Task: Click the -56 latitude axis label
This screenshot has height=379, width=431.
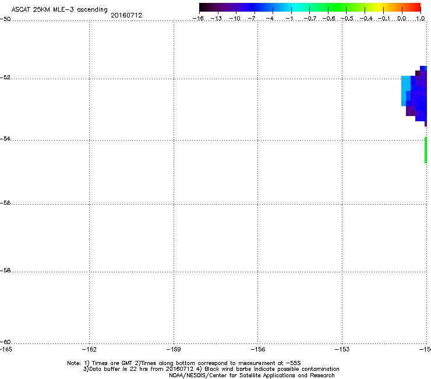Action: (x=5, y=203)
